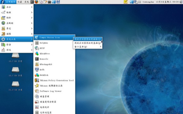
Task: Open the 系统 system menu
Action: tap(27, 2)
